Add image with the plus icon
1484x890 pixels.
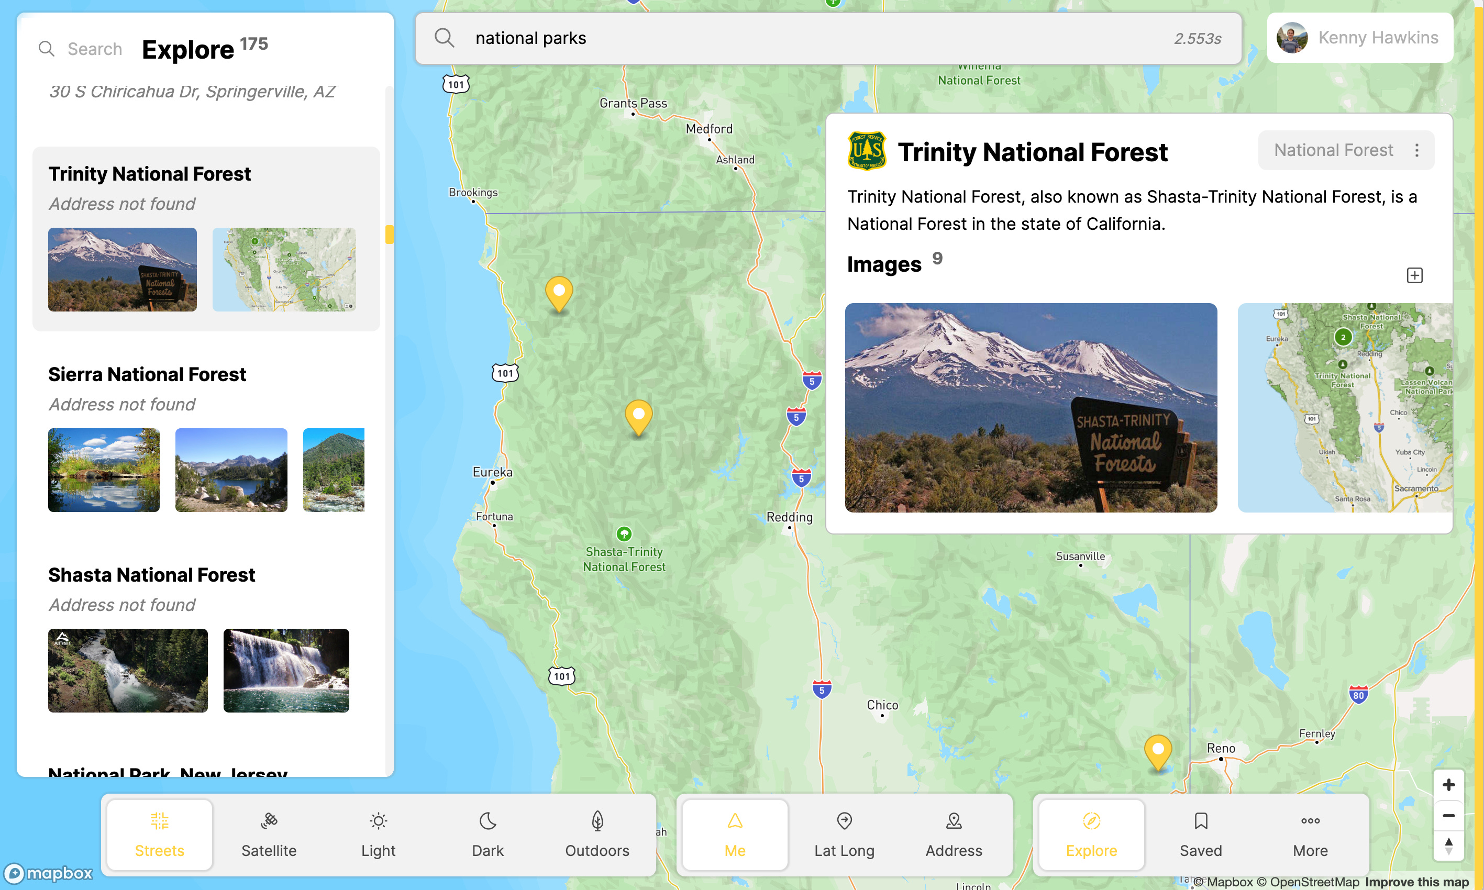click(x=1414, y=275)
